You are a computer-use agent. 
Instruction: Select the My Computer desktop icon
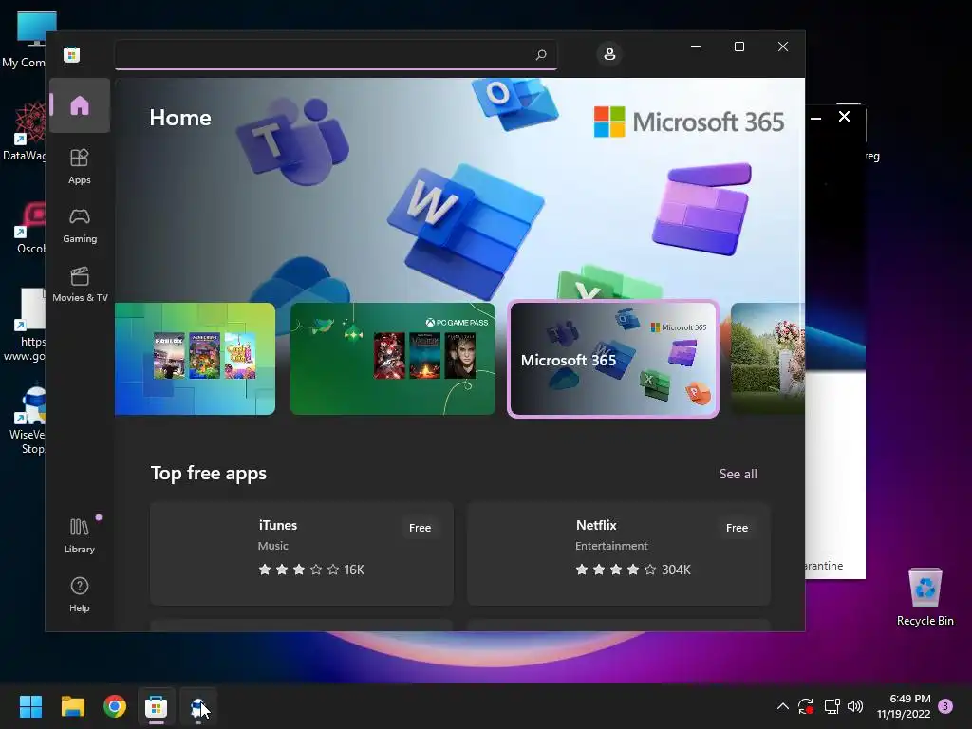[23, 40]
